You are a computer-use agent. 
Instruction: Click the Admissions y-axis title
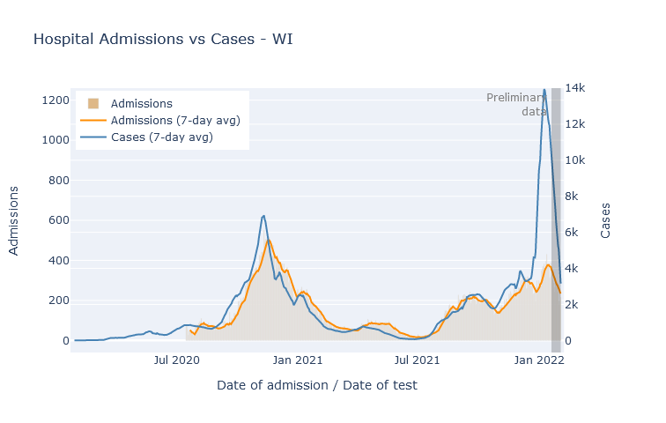click(13, 220)
